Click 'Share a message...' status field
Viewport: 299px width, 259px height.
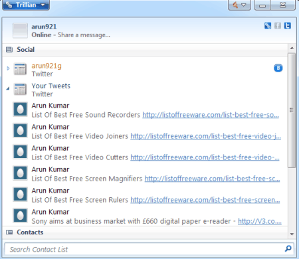84,35
